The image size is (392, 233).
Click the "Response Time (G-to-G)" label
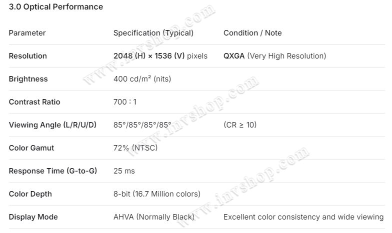pos(53,171)
